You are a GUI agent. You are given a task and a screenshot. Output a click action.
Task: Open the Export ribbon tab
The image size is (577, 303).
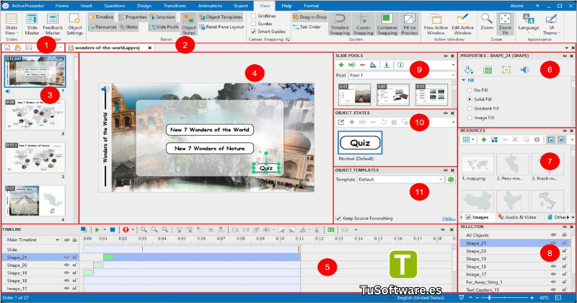point(241,6)
